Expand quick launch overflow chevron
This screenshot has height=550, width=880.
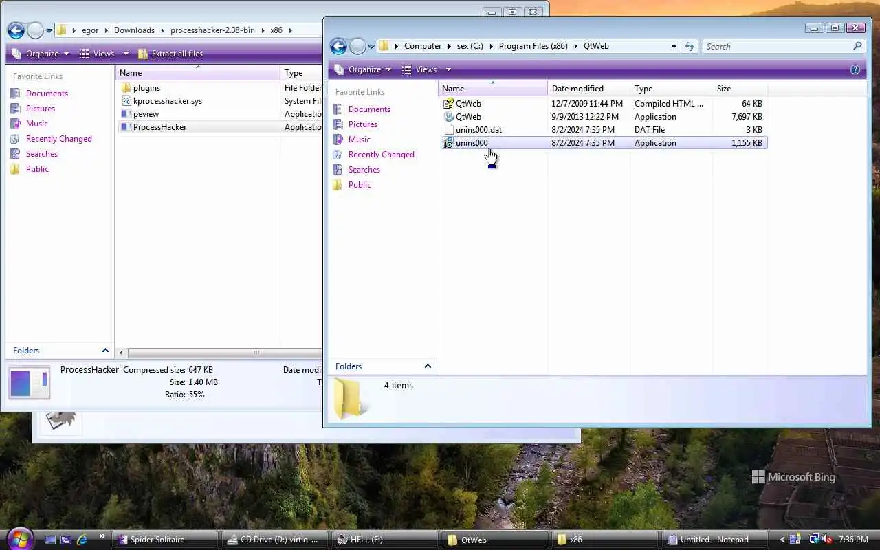[x=102, y=536]
